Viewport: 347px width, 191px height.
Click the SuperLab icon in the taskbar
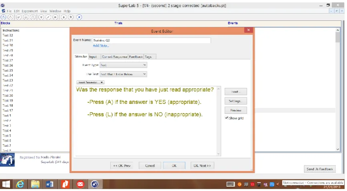(x=95, y=184)
